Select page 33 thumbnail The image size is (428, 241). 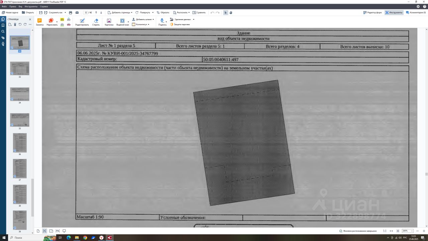point(20,68)
